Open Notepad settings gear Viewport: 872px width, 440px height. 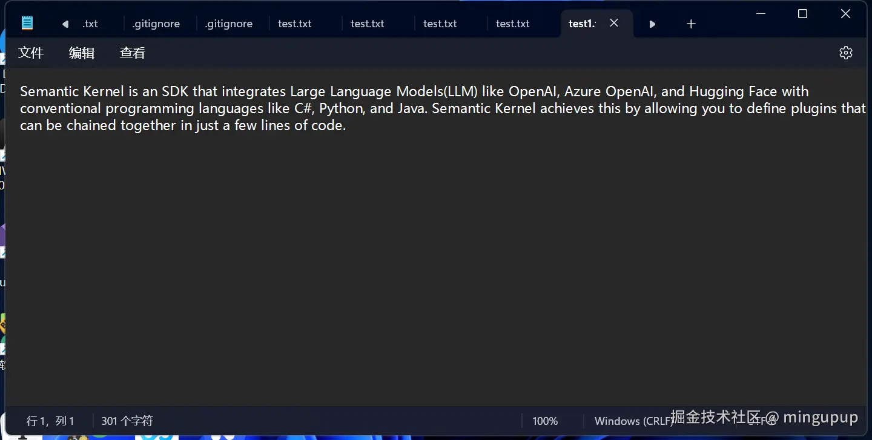pyautogui.click(x=845, y=53)
